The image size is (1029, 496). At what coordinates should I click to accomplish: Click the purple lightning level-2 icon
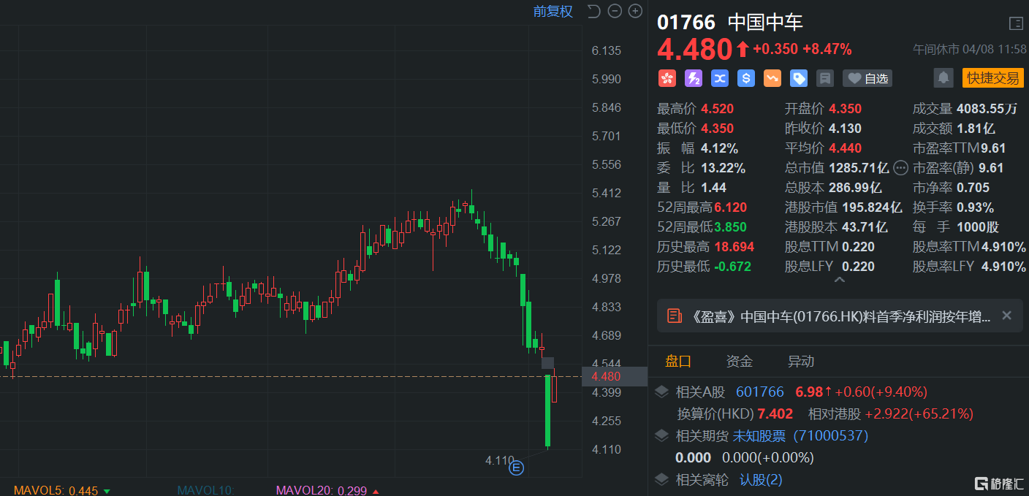(x=693, y=78)
